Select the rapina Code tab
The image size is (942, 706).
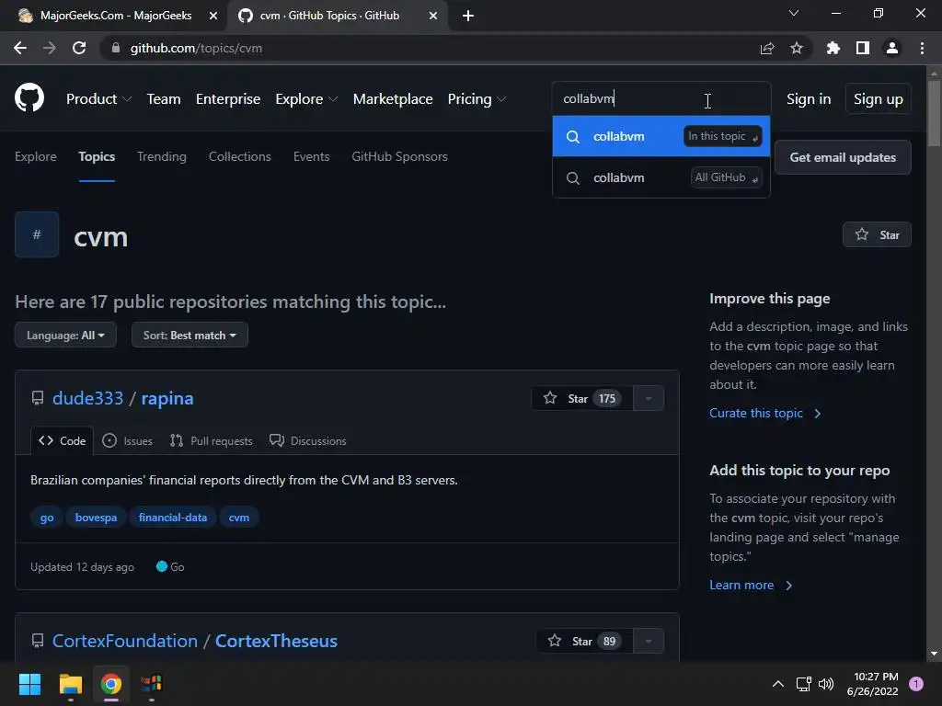[x=62, y=440]
